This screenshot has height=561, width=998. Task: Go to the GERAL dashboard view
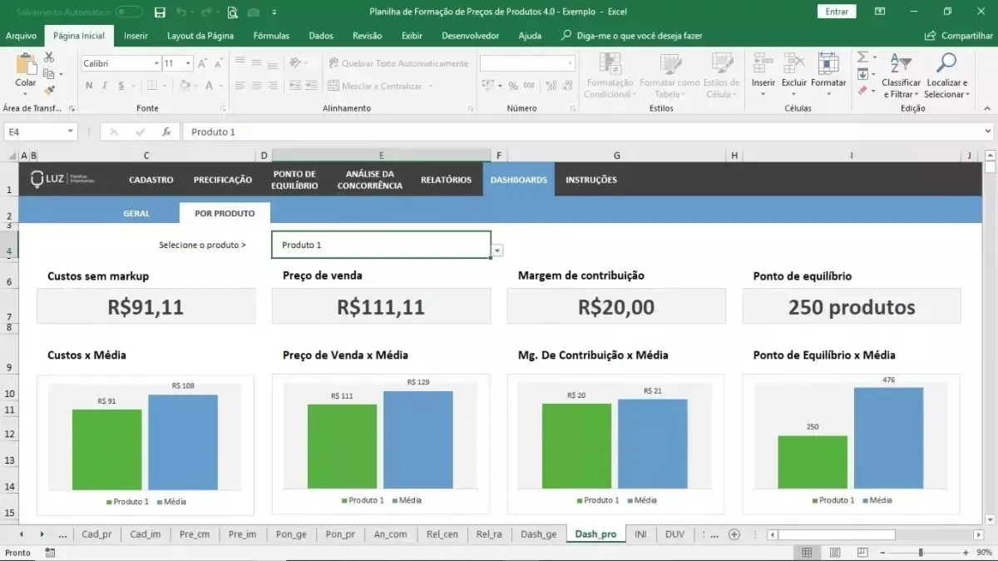[136, 213]
